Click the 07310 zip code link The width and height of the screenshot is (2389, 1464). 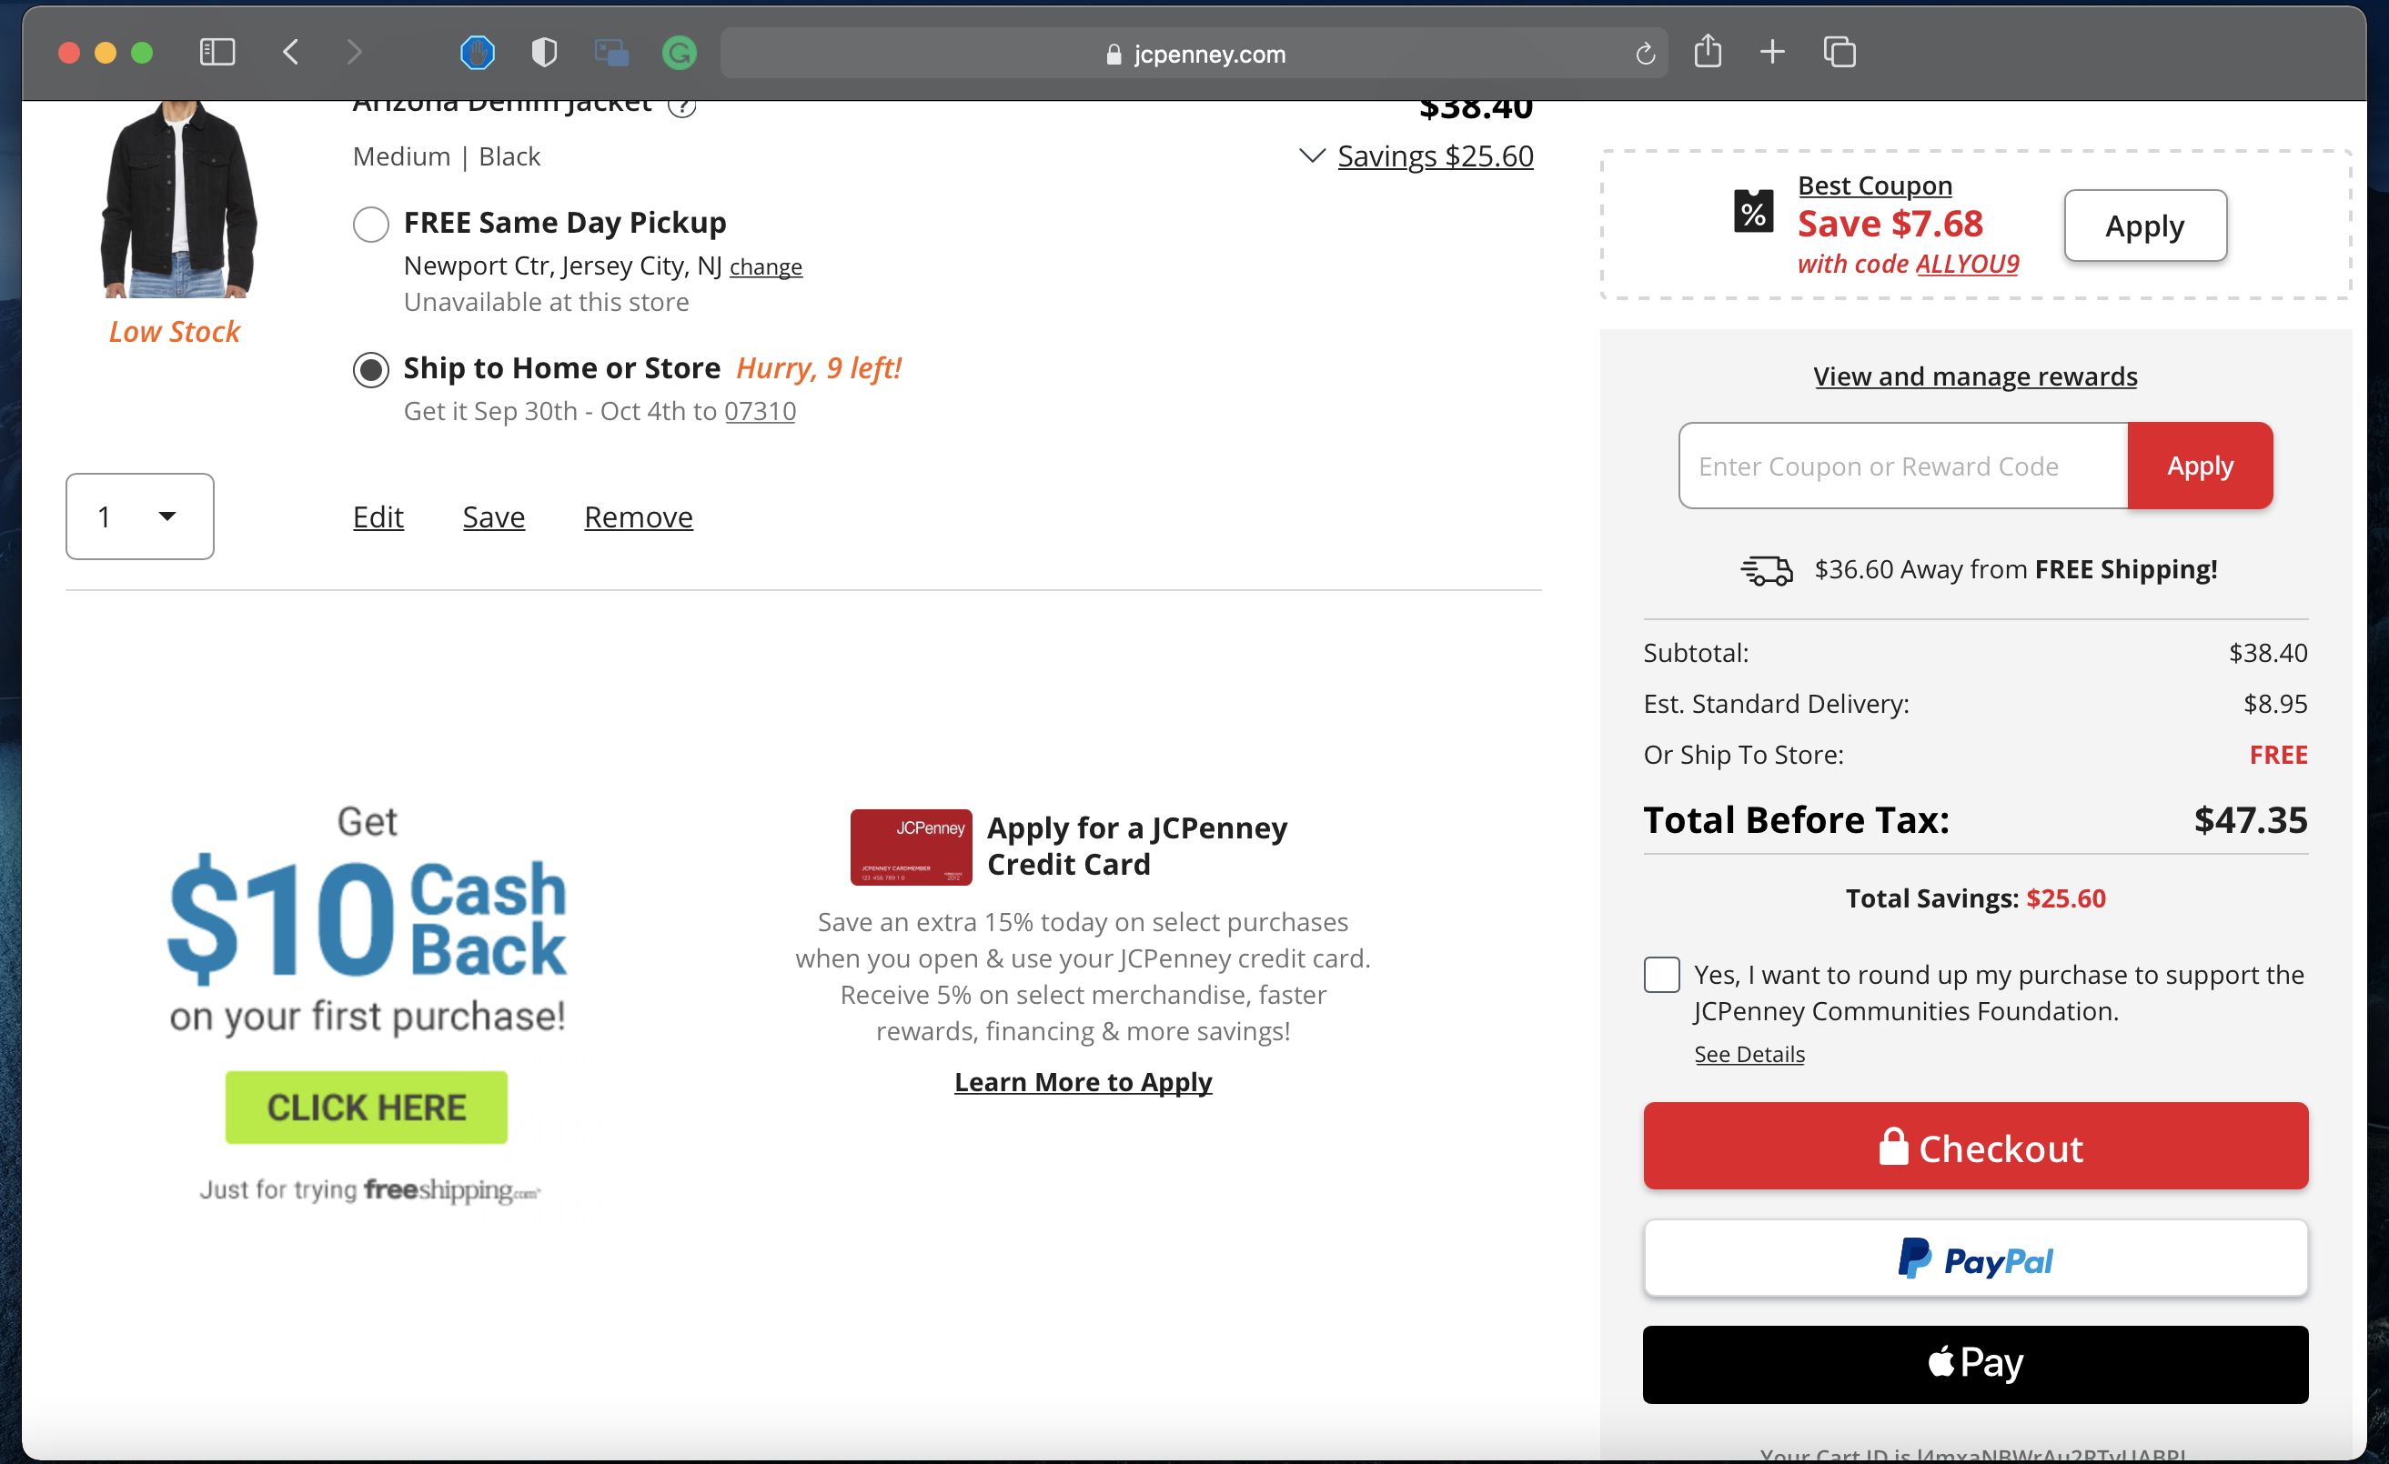click(761, 411)
